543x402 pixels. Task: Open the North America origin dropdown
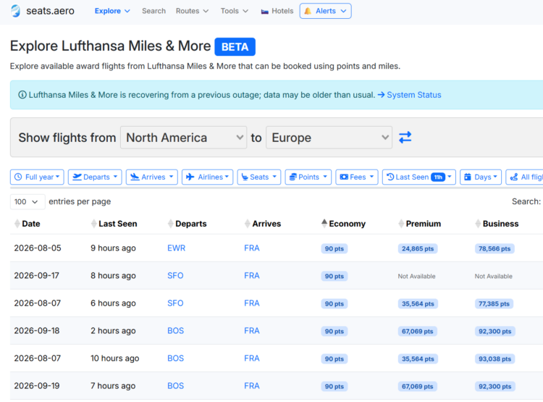[x=184, y=138]
